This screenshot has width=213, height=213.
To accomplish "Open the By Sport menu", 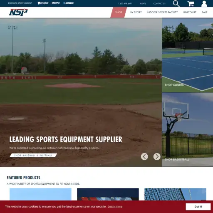I will [136, 12].
